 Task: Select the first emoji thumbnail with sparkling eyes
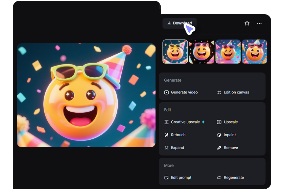(x=175, y=52)
